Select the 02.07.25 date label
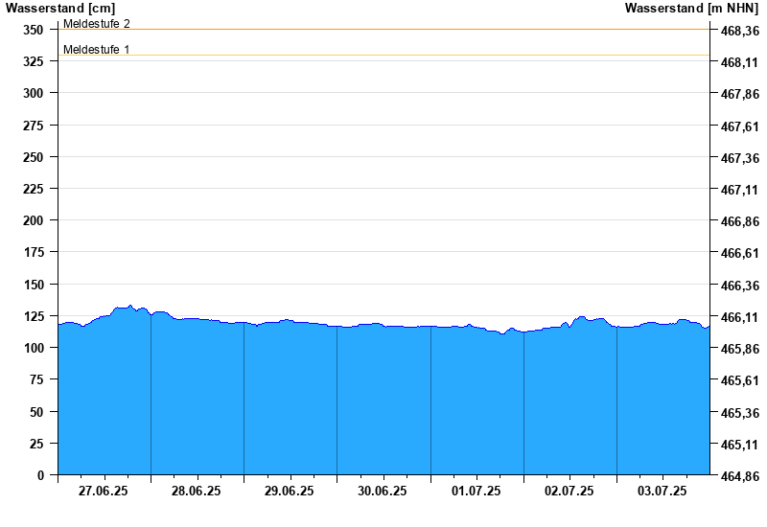The width and height of the screenshot is (767, 527). click(569, 491)
